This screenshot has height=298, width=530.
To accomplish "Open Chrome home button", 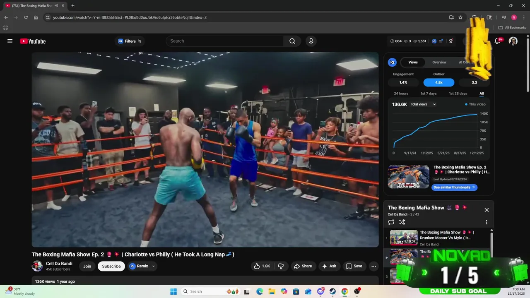I will [x=36, y=17].
